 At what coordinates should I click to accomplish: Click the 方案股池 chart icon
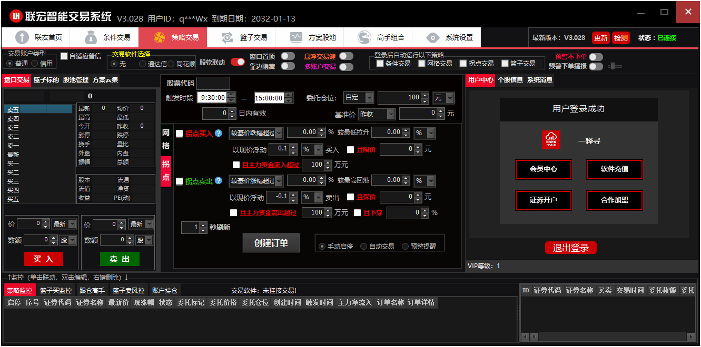(x=296, y=37)
